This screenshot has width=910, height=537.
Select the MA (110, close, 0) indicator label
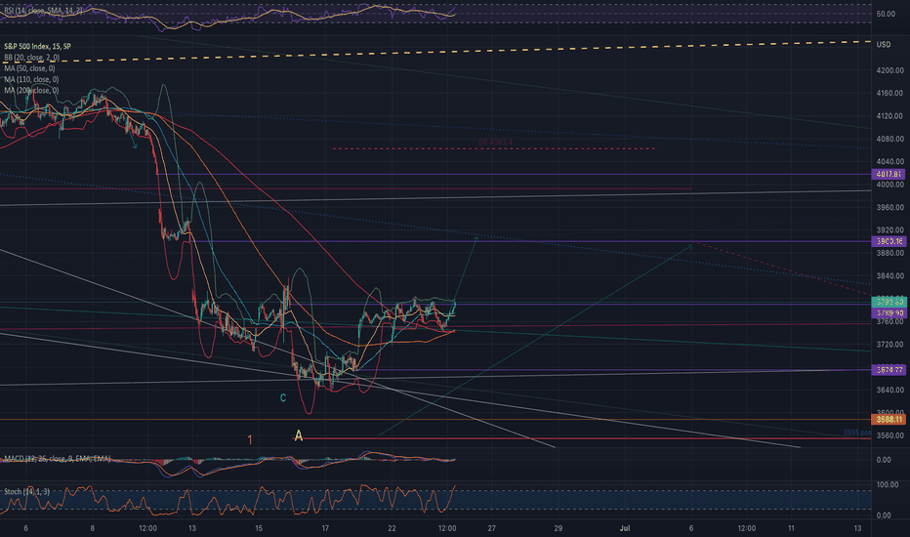point(31,79)
